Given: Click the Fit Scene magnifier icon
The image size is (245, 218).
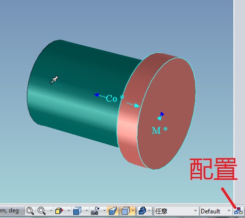Looking at the screenshot, I should [30, 211].
